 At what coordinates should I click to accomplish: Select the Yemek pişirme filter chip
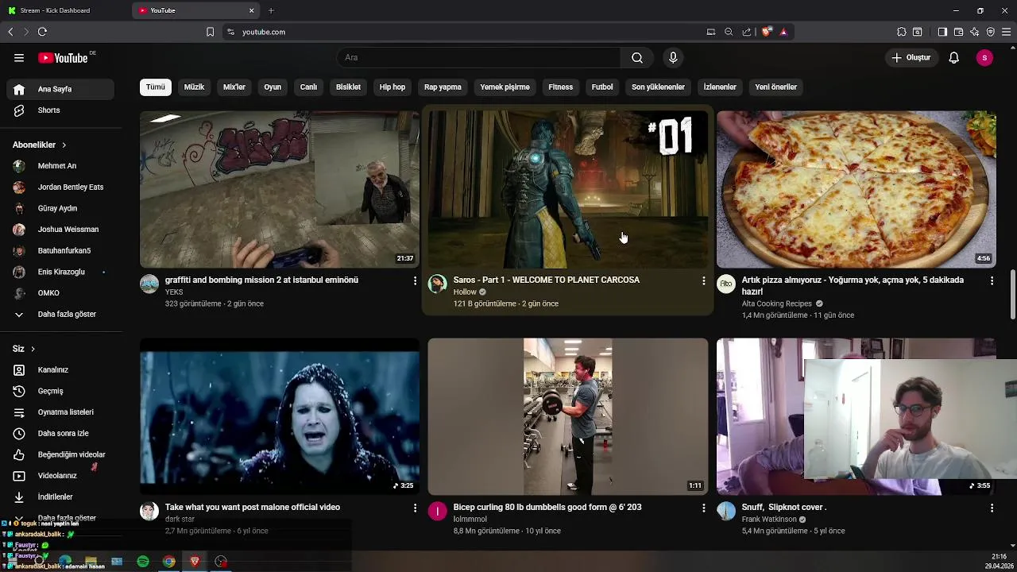[x=505, y=87]
